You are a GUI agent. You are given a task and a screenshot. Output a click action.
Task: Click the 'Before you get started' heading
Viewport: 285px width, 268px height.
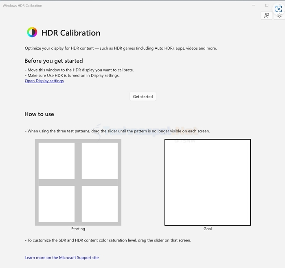(x=54, y=61)
